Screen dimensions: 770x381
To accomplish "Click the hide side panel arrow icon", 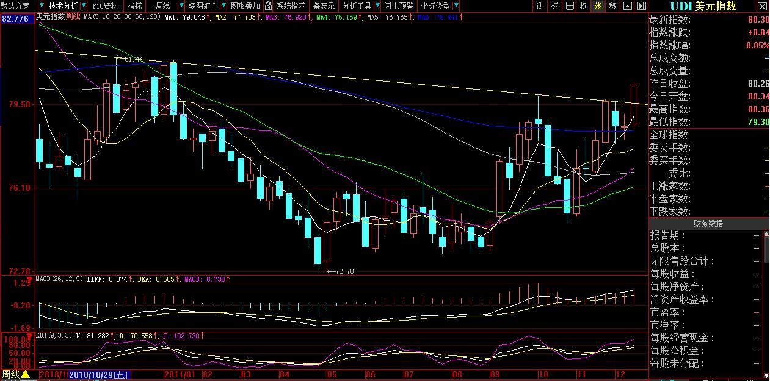I will (x=641, y=6).
